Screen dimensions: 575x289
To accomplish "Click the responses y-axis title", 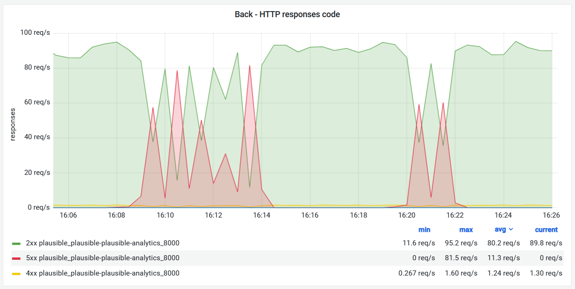I will [13, 124].
